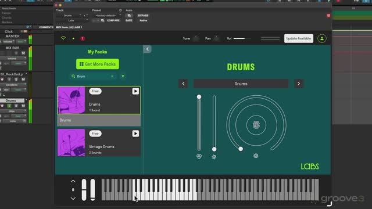Open the Track selector dropdown showing Drums
Screen dimensions: 372x209
(x=69, y=16)
